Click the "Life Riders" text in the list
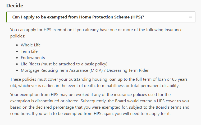This screenshot has height=125, width=201. (x=30, y=64)
